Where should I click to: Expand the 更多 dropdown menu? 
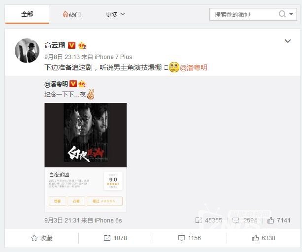[x=115, y=14]
